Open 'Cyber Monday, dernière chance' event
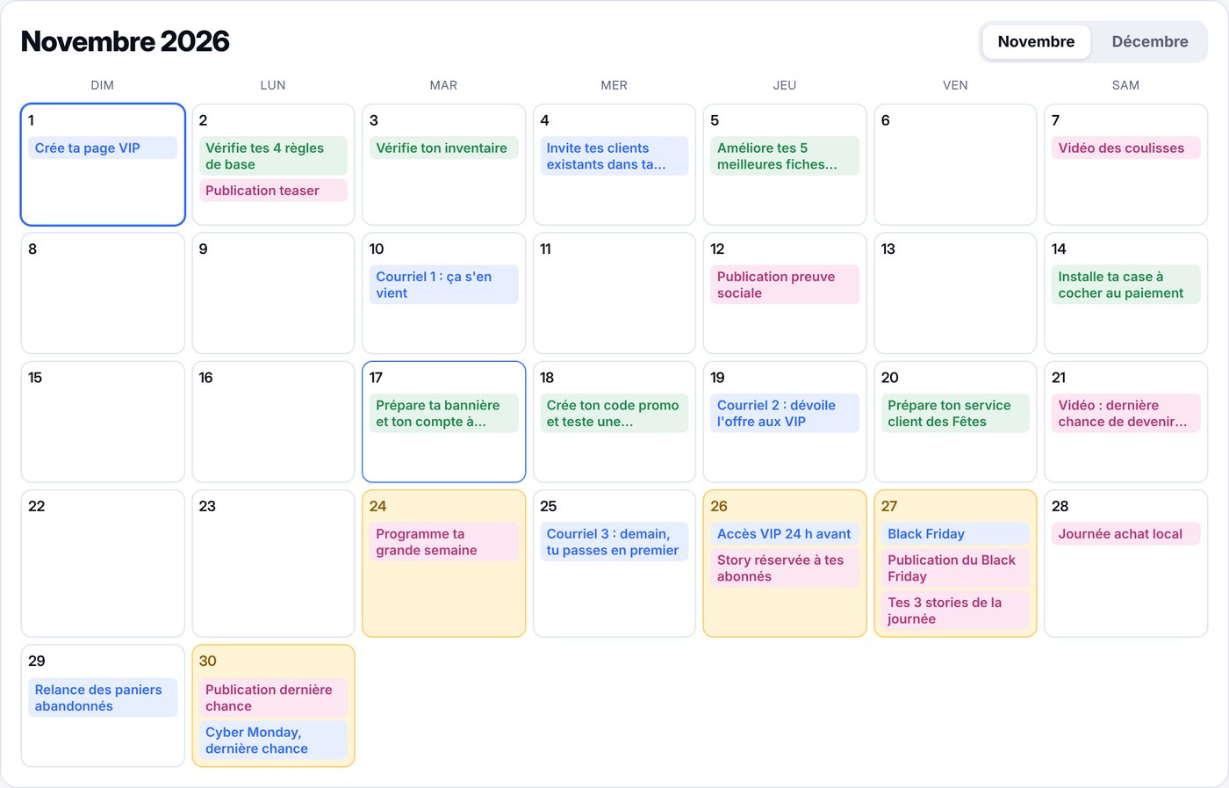 tap(273, 741)
